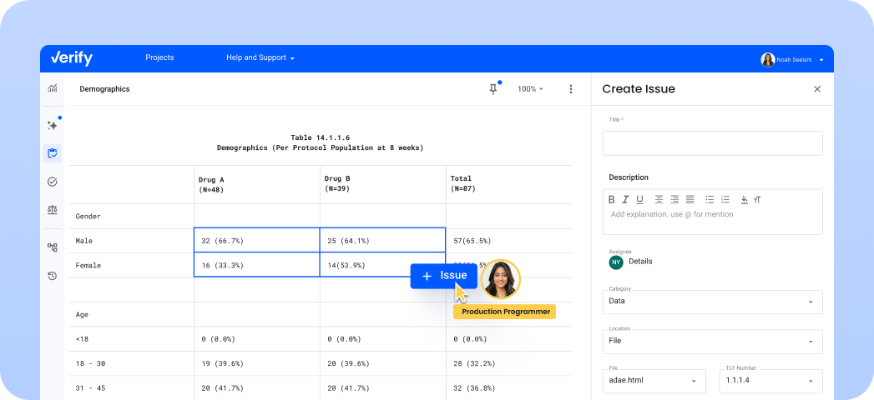
Task: Click the 31 - 45 Drug A cell 20 (41.7%)
Action: click(257, 387)
